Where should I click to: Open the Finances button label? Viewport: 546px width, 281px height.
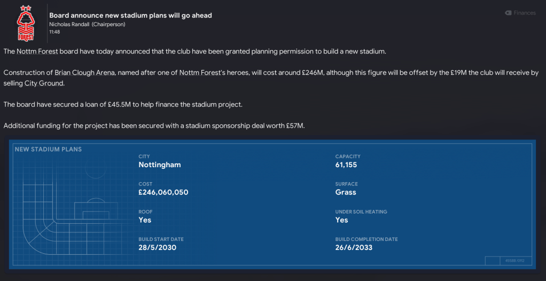tap(524, 13)
